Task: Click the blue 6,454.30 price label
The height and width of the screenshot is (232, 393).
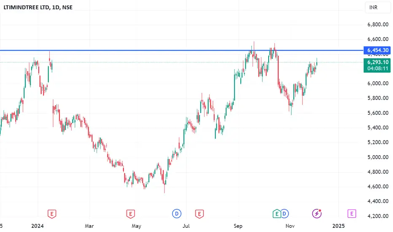Action: 377,51
